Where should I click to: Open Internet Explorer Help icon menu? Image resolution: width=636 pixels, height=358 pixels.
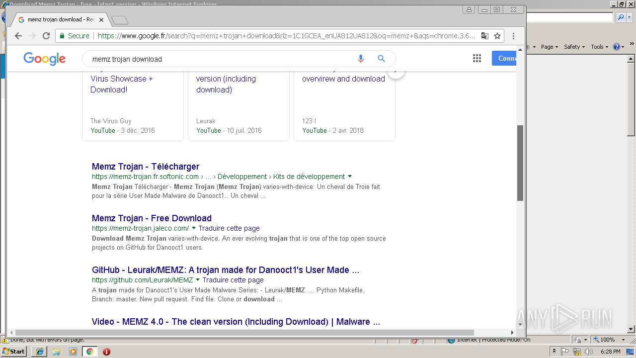pyautogui.click(x=619, y=47)
